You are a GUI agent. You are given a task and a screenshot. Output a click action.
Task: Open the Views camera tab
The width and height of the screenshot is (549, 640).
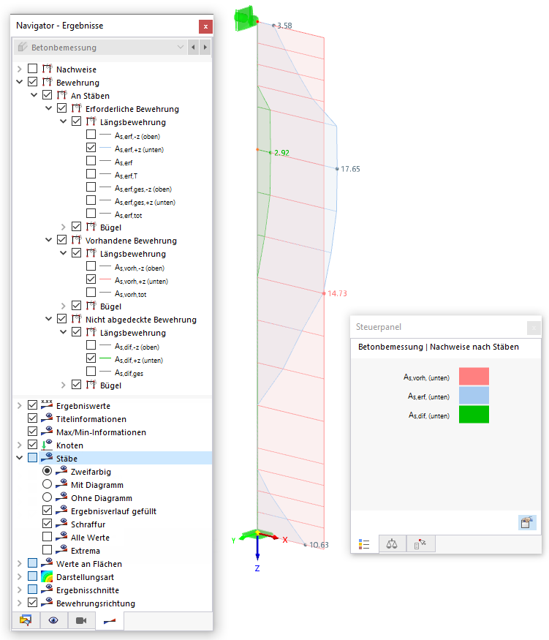(81, 620)
